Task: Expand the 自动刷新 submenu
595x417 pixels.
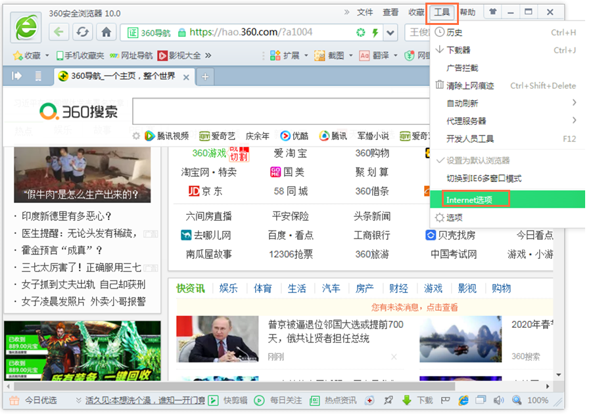Action: [508, 103]
